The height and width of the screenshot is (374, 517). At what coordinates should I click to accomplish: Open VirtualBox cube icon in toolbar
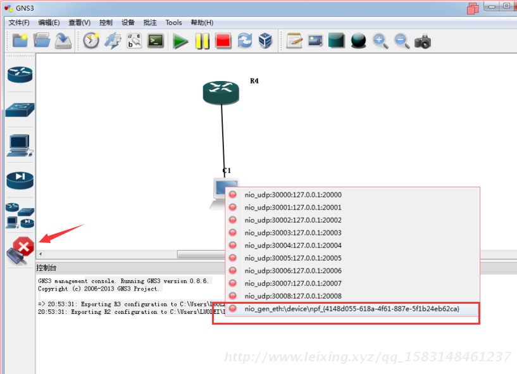coord(265,41)
